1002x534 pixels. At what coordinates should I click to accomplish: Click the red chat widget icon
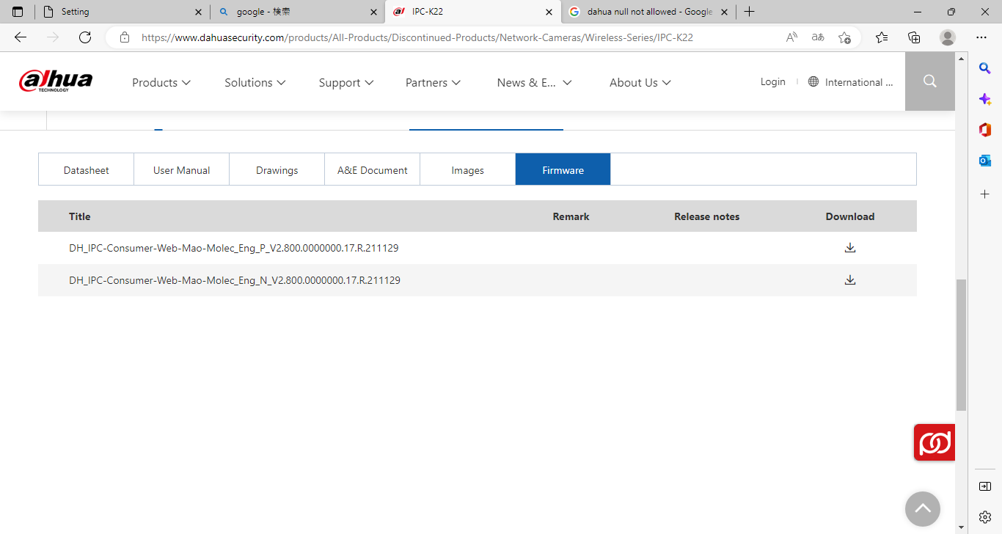coord(935,442)
